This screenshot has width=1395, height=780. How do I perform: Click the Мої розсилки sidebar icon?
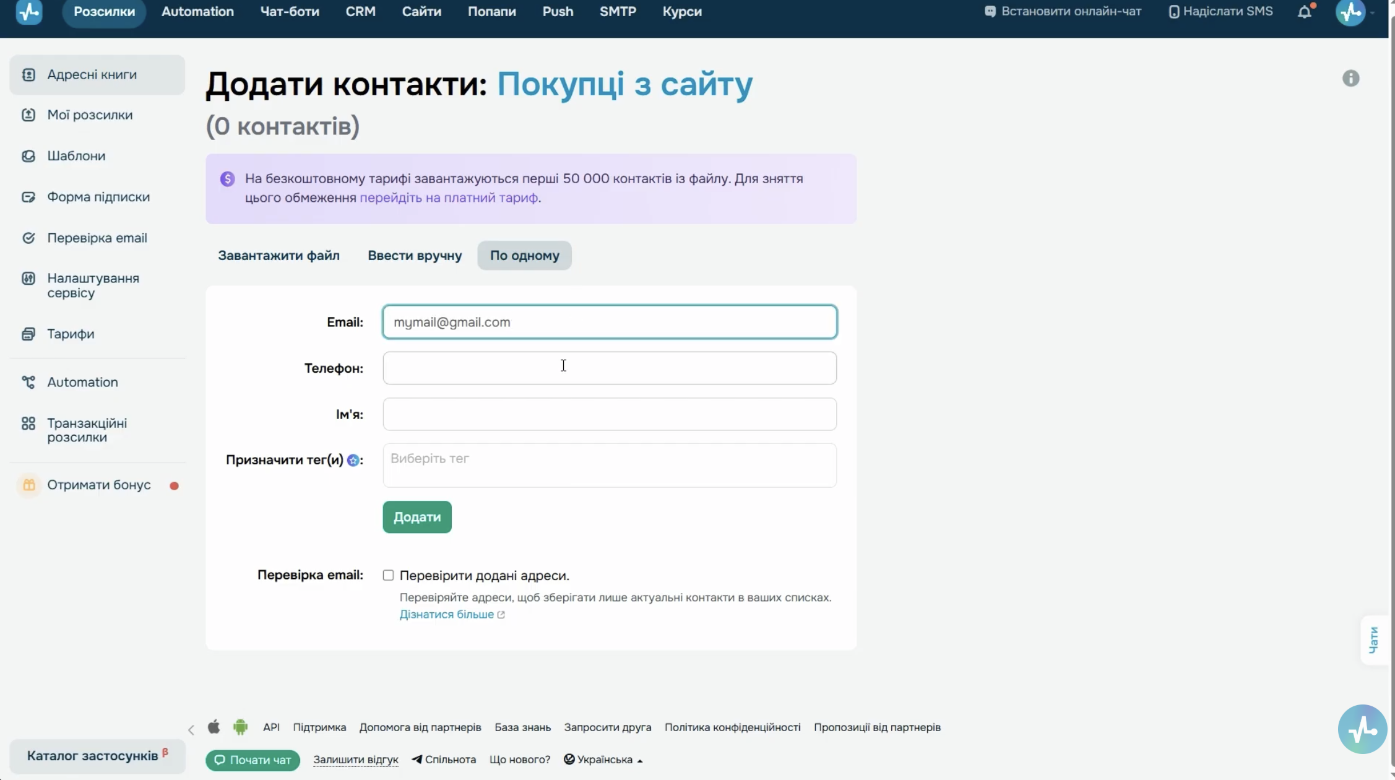(x=28, y=115)
